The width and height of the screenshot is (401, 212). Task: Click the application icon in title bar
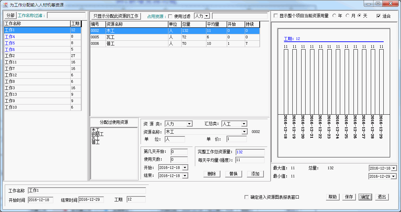[5, 5]
